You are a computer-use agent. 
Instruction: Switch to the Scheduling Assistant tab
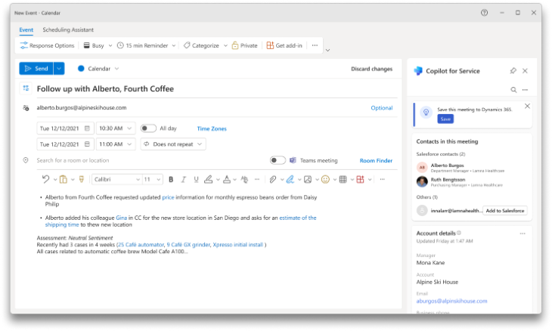pos(68,30)
